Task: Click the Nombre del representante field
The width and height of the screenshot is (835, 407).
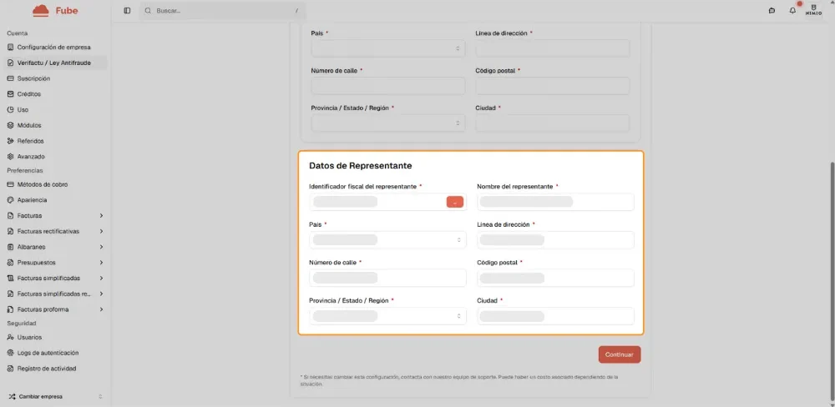Action: [555, 202]
